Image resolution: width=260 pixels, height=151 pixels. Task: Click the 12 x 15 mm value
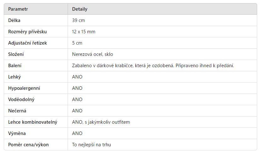(x=84, y=32)
